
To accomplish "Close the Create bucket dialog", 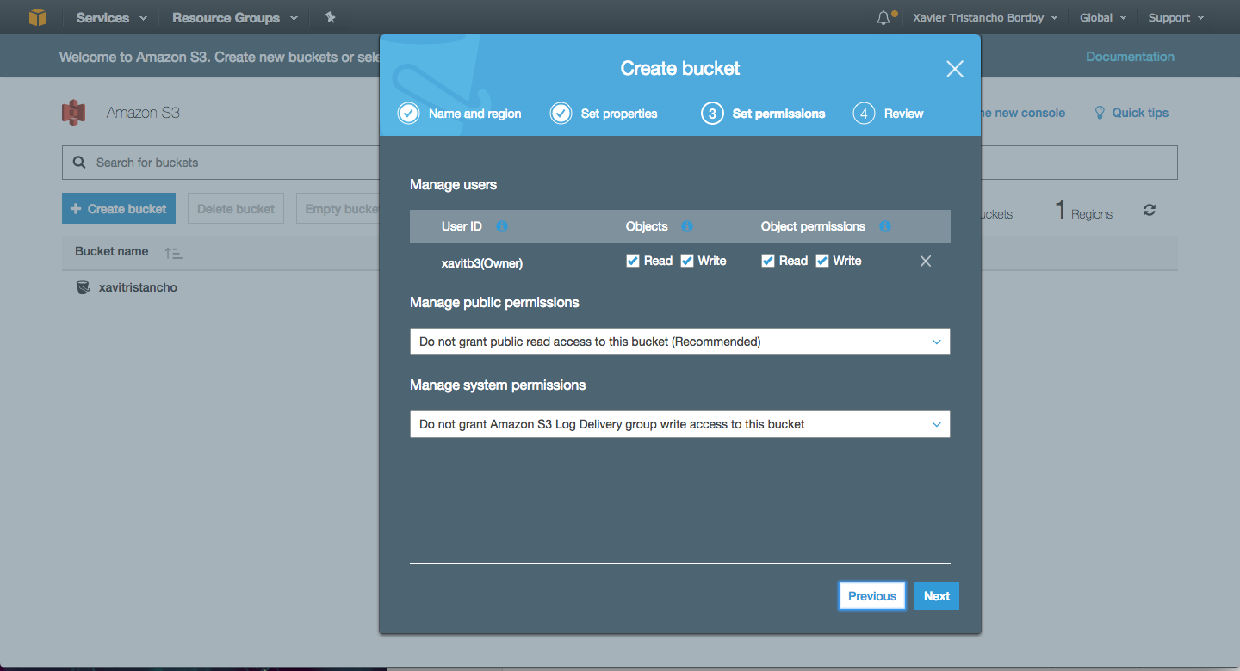I will tap(954, 69).
